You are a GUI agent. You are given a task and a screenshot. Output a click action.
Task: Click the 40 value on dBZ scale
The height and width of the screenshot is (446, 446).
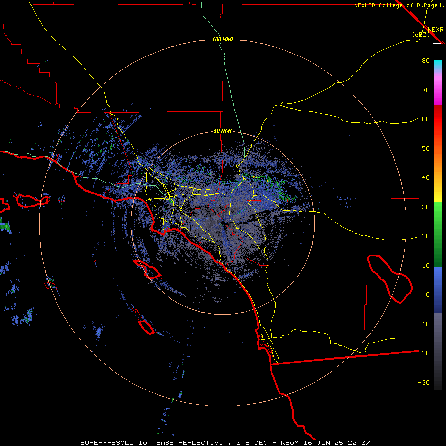click(426, 178)
